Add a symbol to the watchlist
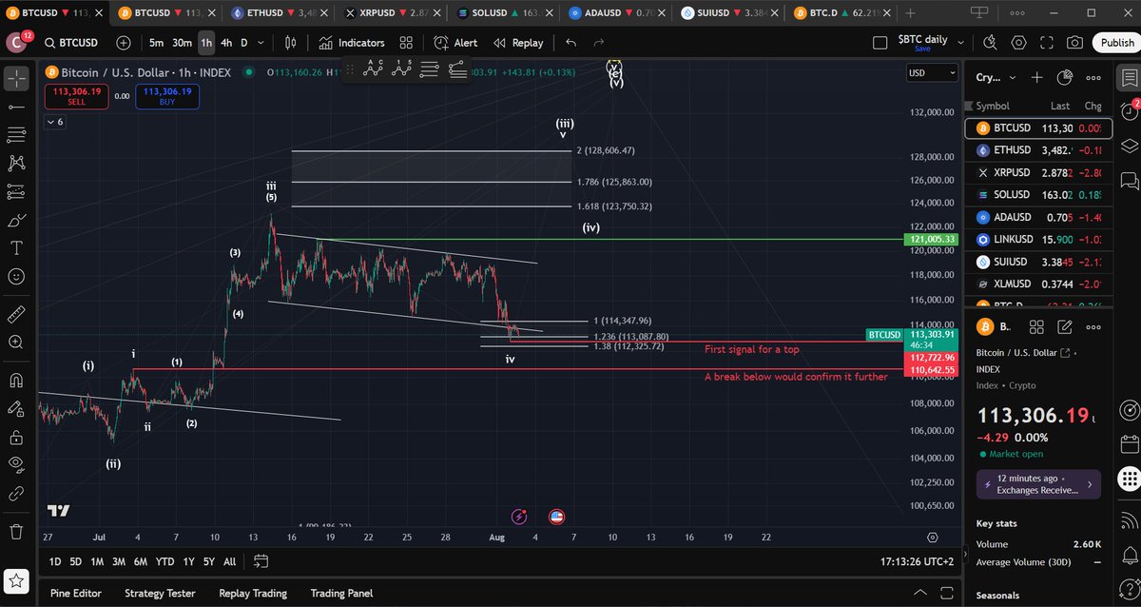 (1037, 78)
